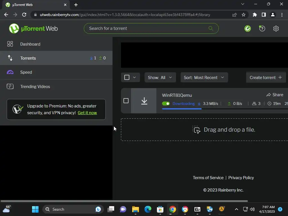The width and height of the screenshot is (288, 216).
Task: Click the Drag and drop a file area
Action: tap(204, 130)
